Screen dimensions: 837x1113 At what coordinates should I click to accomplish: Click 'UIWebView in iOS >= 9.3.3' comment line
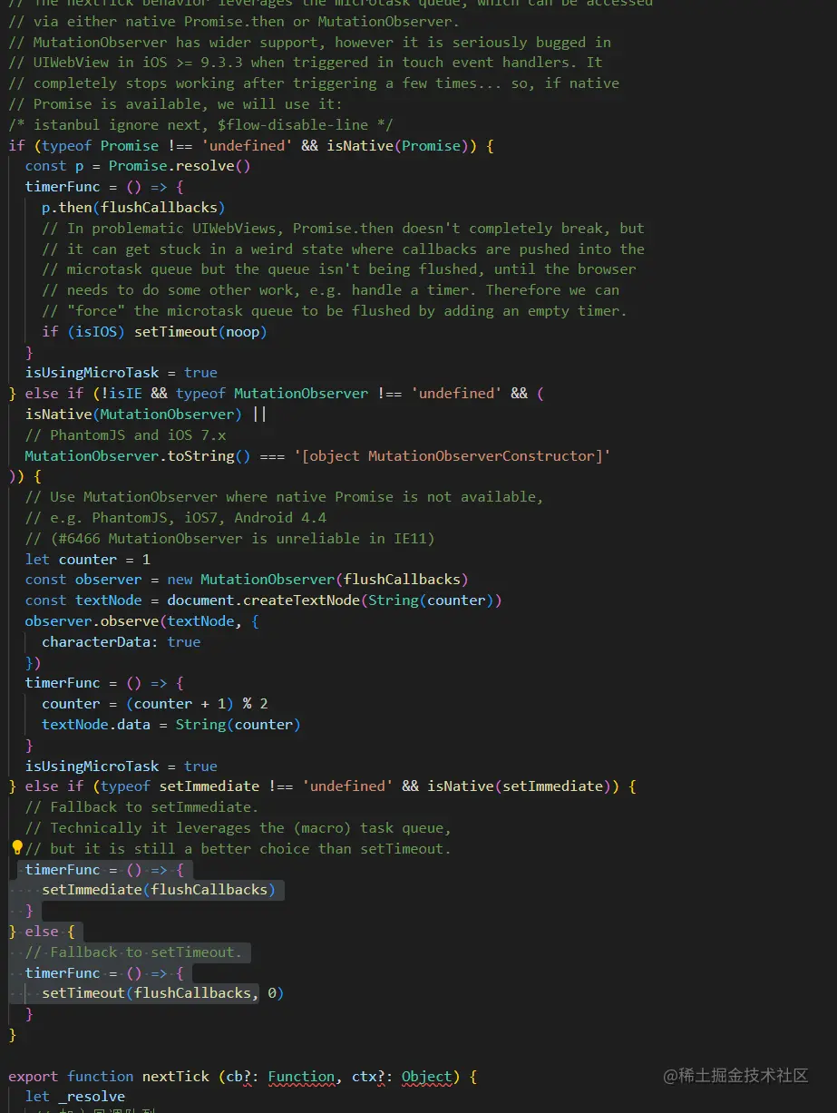click(x=306, y=63)
